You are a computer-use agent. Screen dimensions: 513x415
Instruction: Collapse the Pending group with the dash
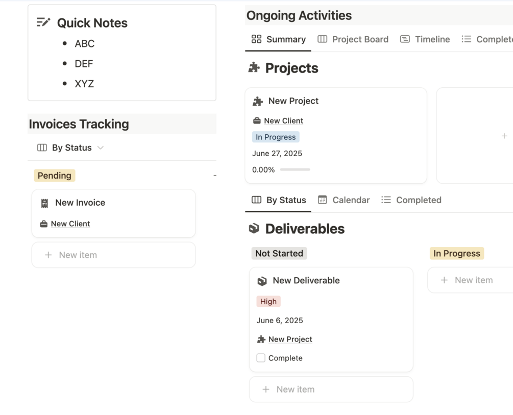(215, 176)
